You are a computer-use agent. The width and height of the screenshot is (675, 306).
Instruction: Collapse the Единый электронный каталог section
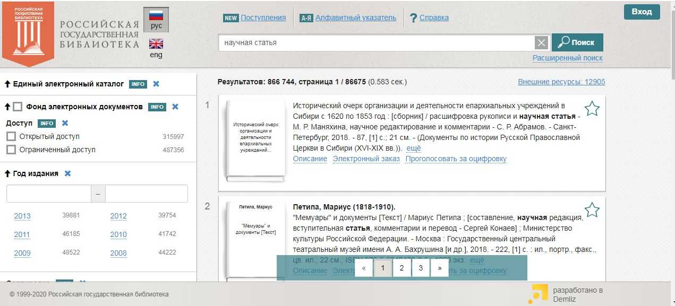[x=7, y=84]
